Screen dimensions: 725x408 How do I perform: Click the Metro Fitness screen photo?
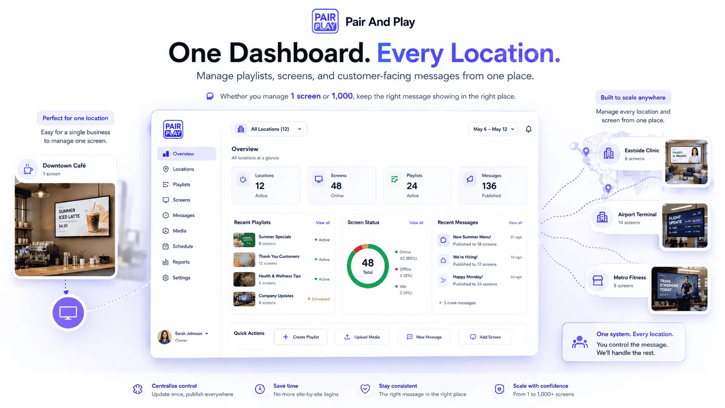click(679, 289)
